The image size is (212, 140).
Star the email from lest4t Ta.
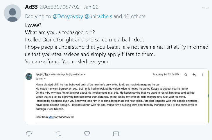coord(186,74)
